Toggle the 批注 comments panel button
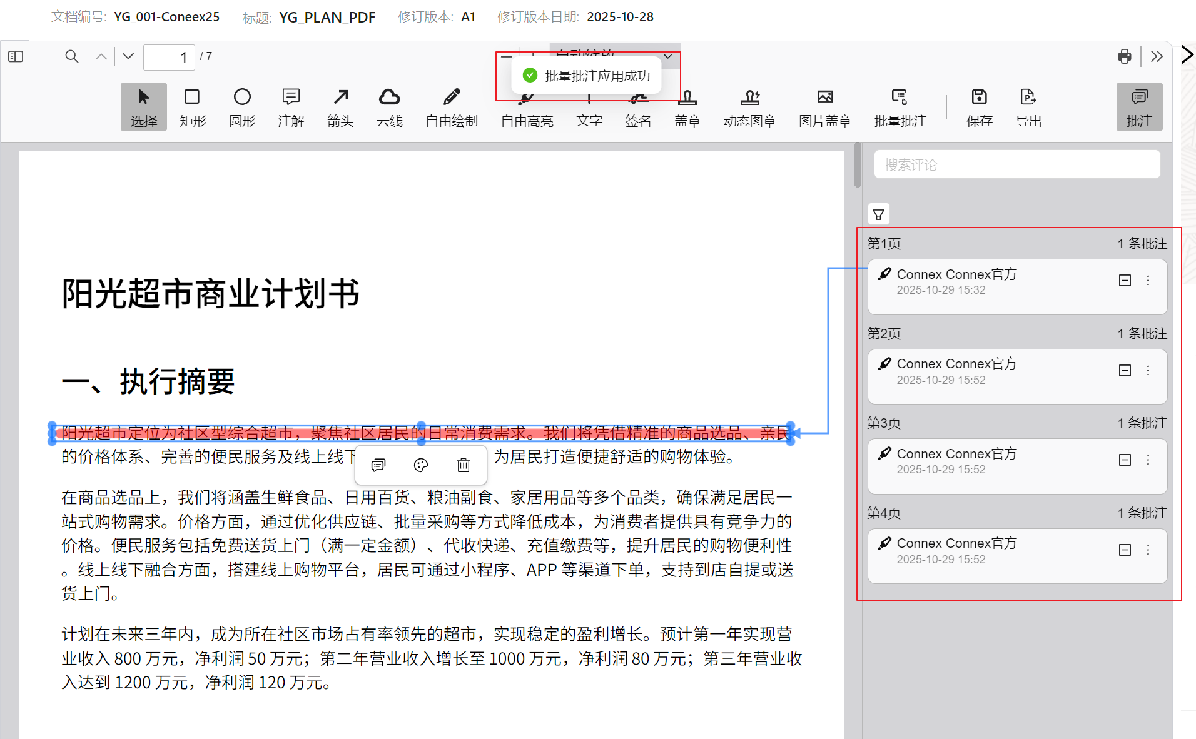Image resolution: width=1196 pixels, height=739 pixels. pos(1139,106)
